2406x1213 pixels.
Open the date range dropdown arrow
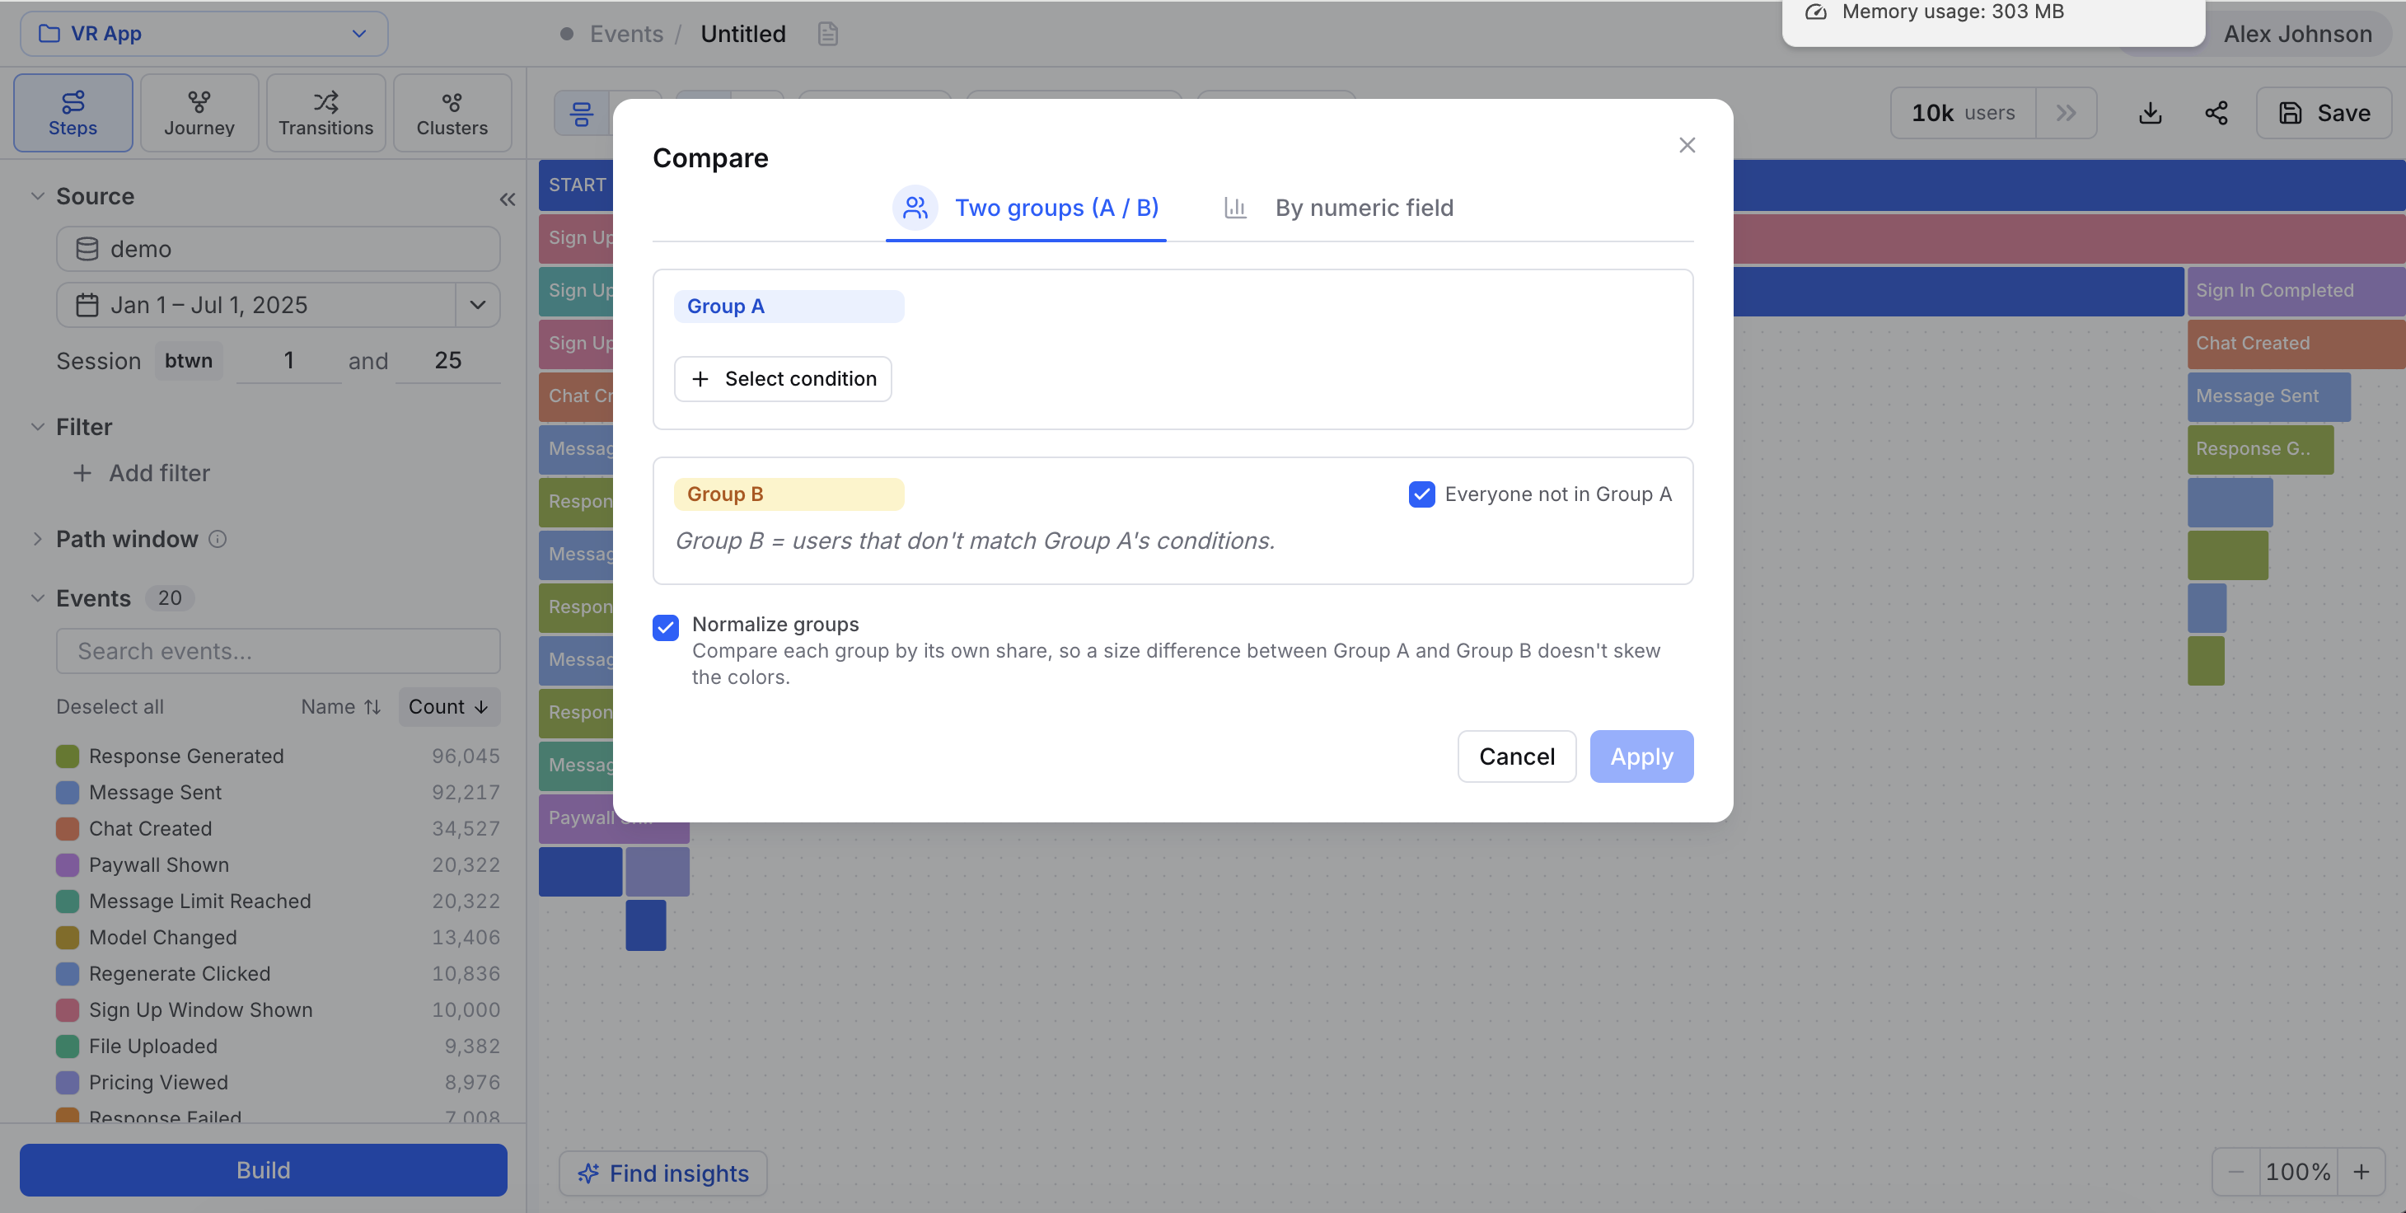coord(477,304)
